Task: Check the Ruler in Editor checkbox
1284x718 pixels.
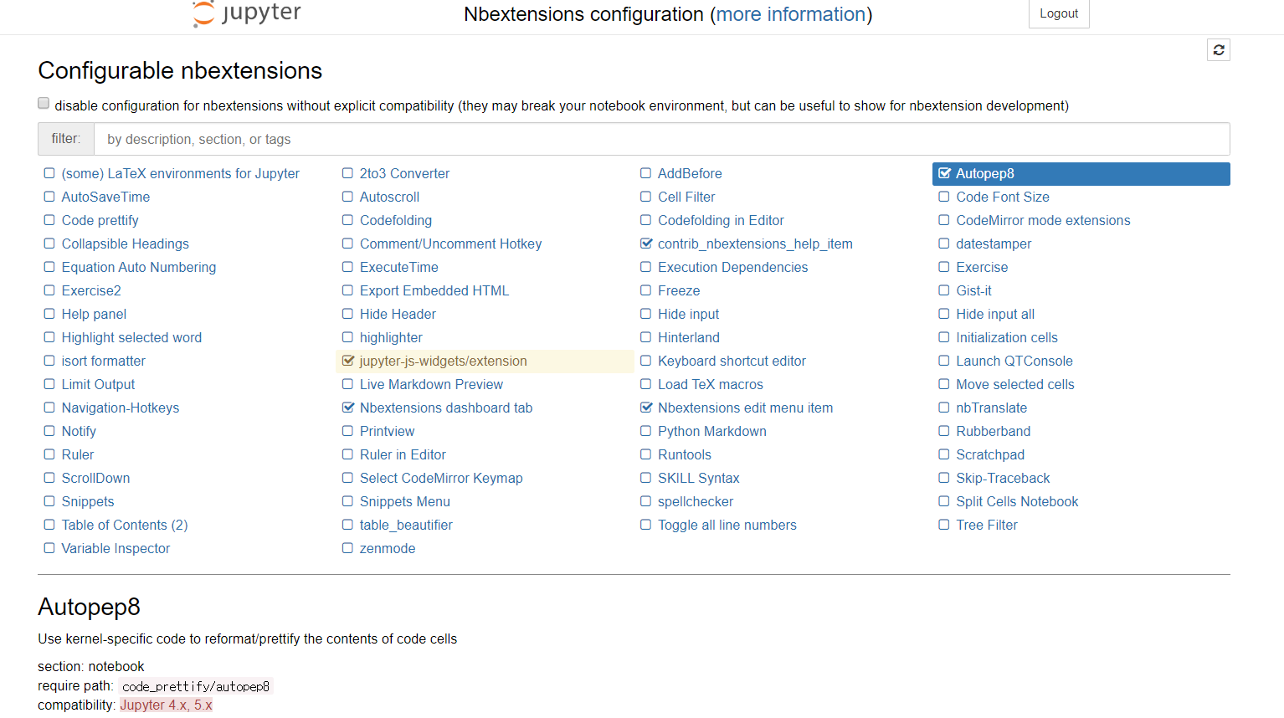Action: point(348,454)
